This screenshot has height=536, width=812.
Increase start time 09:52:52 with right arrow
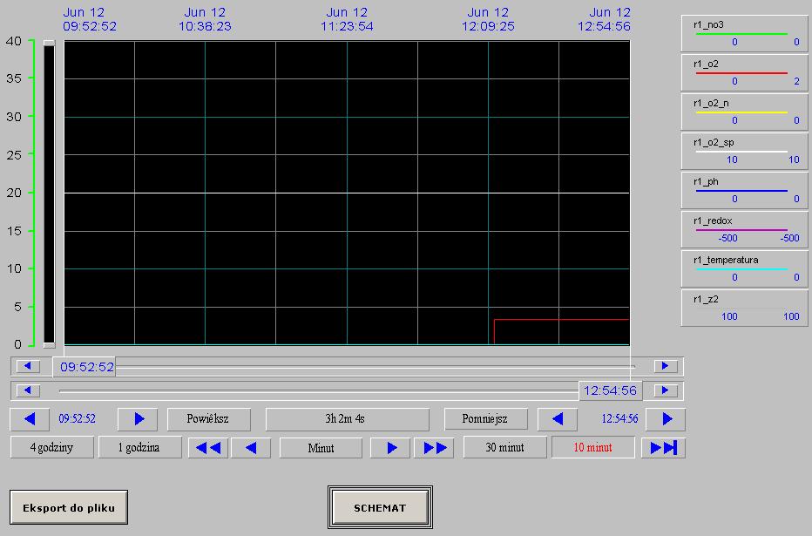click(138, 419)
